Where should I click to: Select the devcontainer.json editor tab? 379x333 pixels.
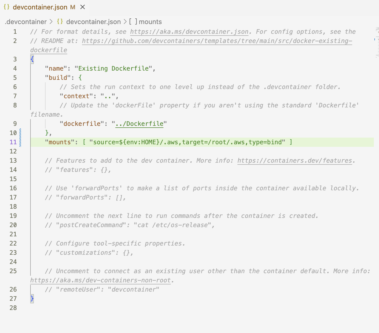point(44,7)
